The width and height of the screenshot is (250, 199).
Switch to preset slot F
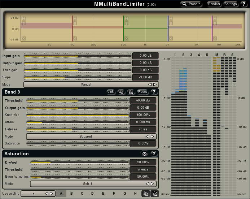[114, 194]
